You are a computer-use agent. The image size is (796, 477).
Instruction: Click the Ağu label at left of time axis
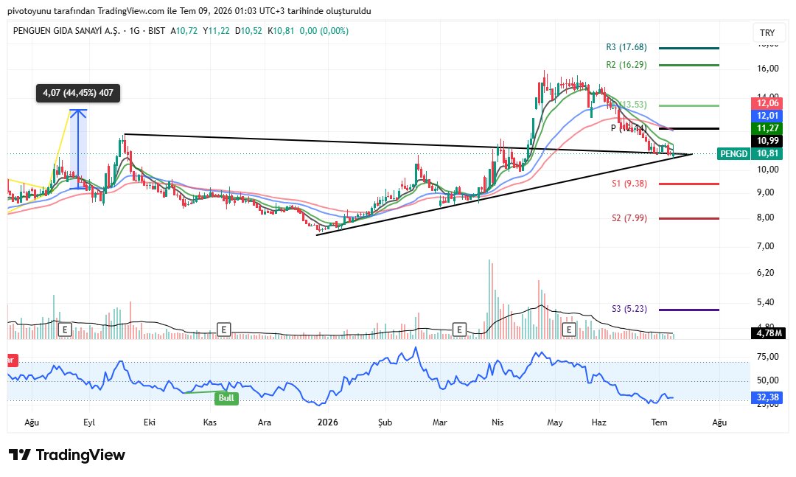coord(32,422)
